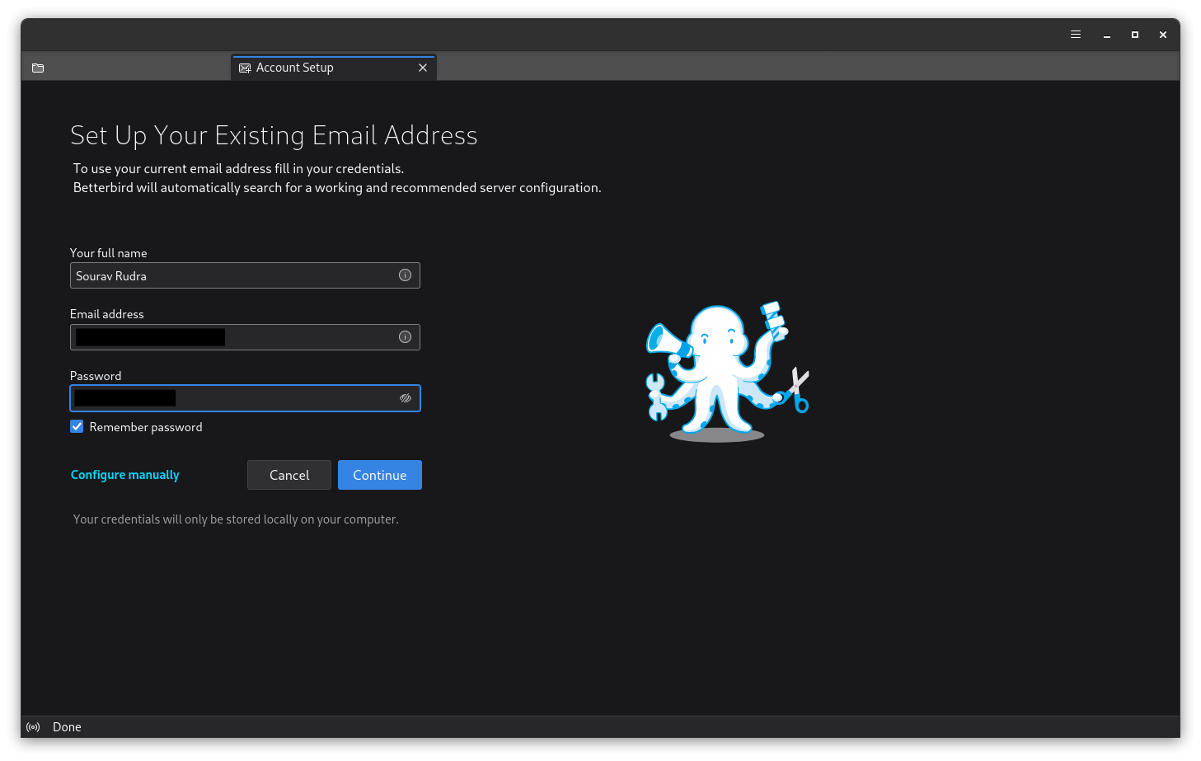Maximize the Betterbird window
This screenshot has height=761, width=1201.
pos(1135,35)
